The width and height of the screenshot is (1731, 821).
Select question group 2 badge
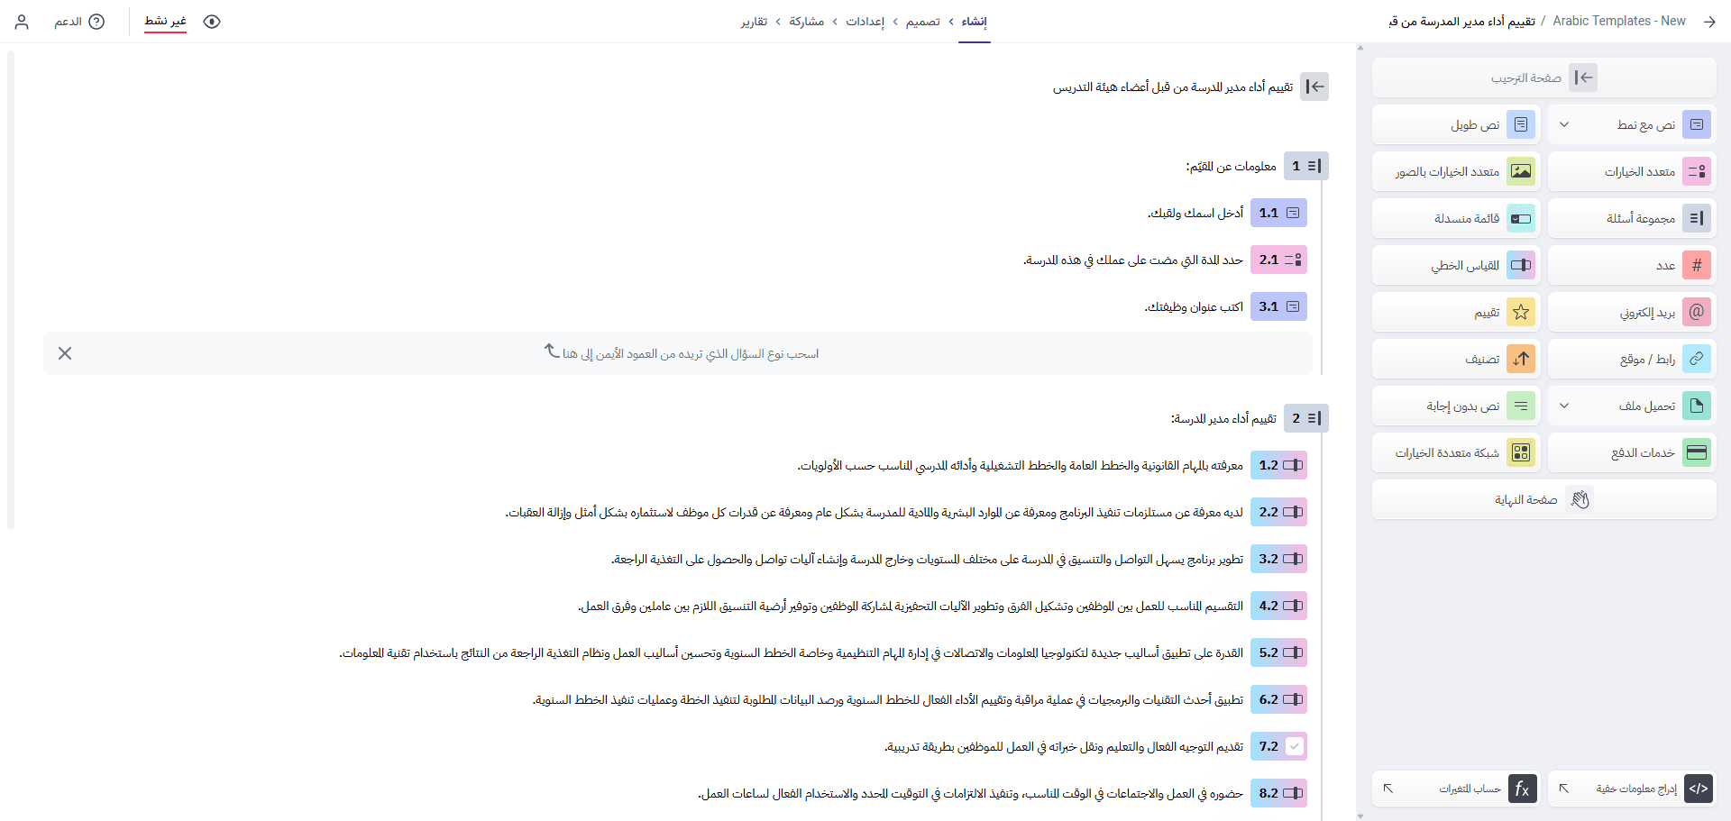1305,418
